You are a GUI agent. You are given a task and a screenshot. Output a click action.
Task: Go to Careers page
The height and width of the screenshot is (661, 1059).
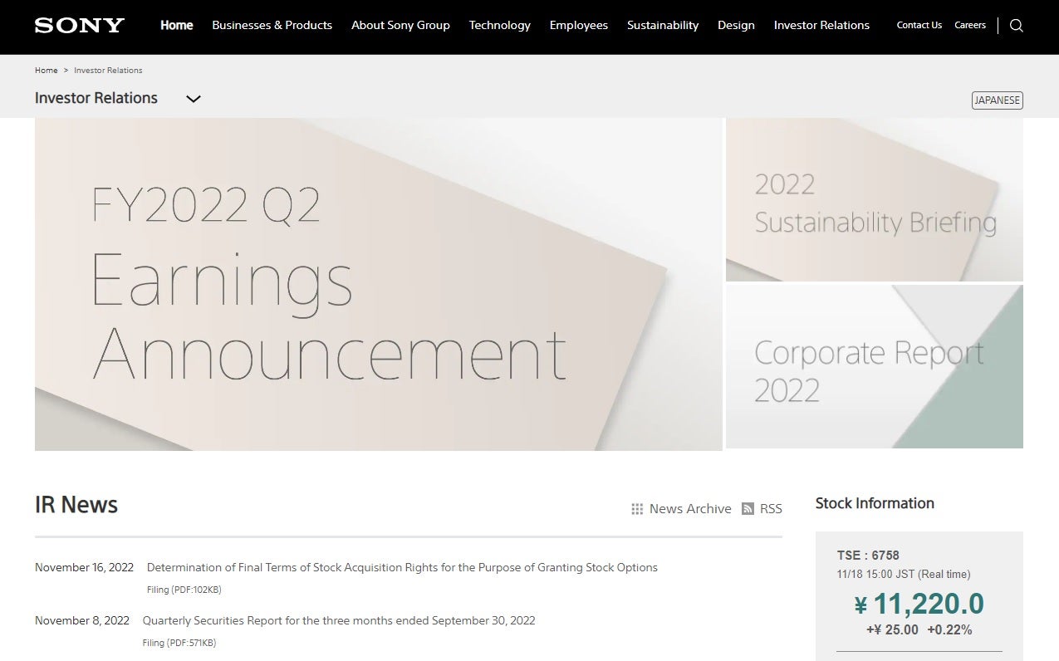(970, 25)
